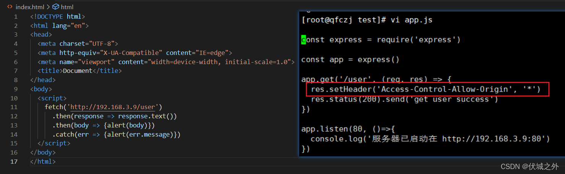Click the alert(body) then line
The width and height of the screenshot is (565, 174).
tap(104, 126)
